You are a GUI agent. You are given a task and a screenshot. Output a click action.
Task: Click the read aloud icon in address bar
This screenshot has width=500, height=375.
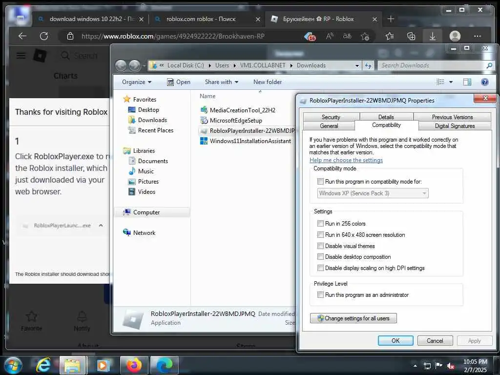coord(330,36)
